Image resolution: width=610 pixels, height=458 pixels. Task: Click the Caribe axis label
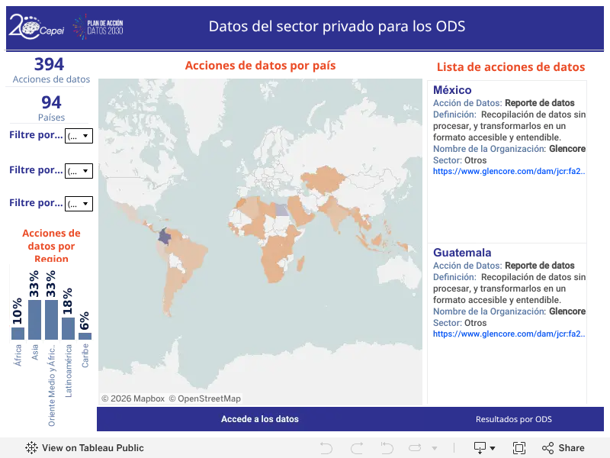[x=85, y=356]
